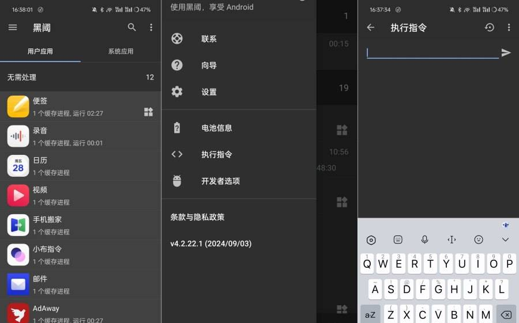Switch keyboard layout icon in toolbar
This screenshot has width=519, height=323.
click(x=398, y=240)
